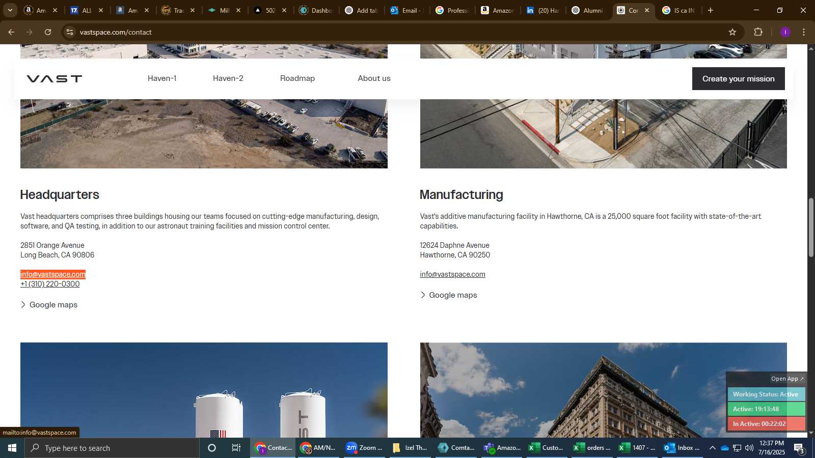
Task: Open browser extensions puzzle icon
Action: [758, 32]
